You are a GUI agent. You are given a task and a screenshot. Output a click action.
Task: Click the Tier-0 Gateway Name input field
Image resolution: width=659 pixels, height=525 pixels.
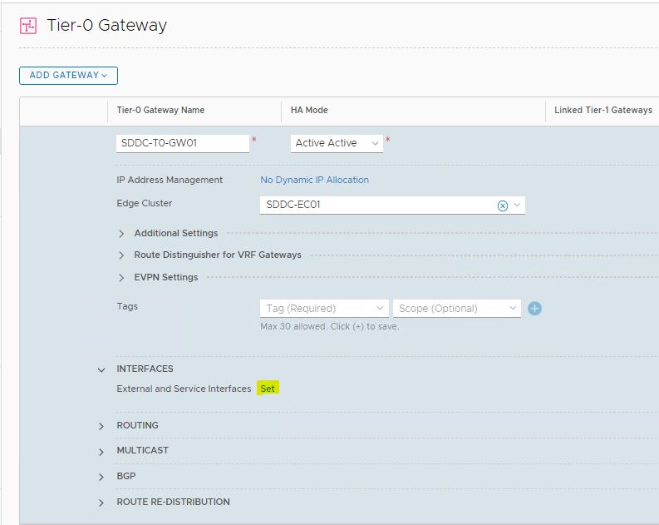click(182, 143)
